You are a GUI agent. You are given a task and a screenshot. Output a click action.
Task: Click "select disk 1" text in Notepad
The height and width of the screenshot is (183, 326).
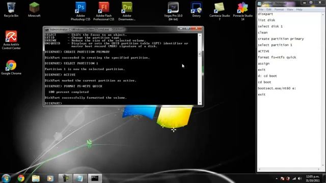coord(270,26)
